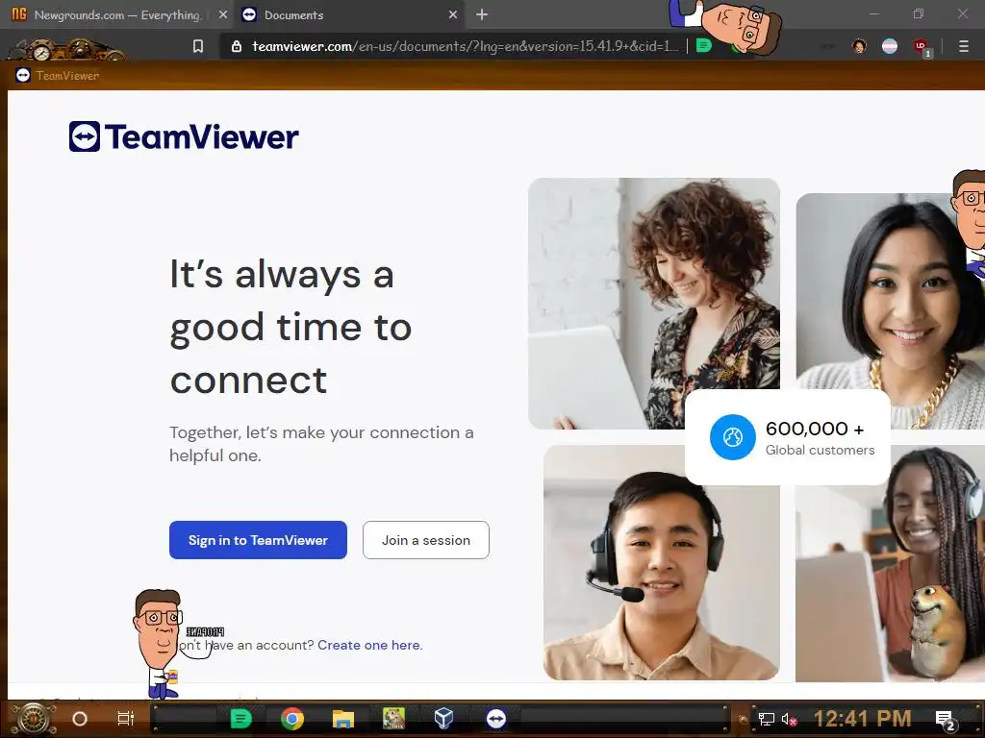This screenshot has height=738, width=985.
Task: Click the network icon in system tray
Action: pyautogui.click(x=767, y=719)
